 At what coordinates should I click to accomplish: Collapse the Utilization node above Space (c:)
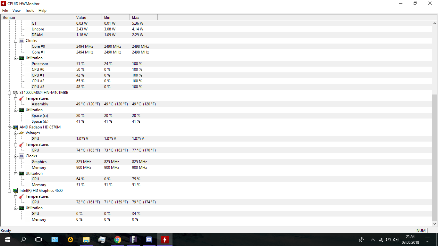tap(16, 110)
